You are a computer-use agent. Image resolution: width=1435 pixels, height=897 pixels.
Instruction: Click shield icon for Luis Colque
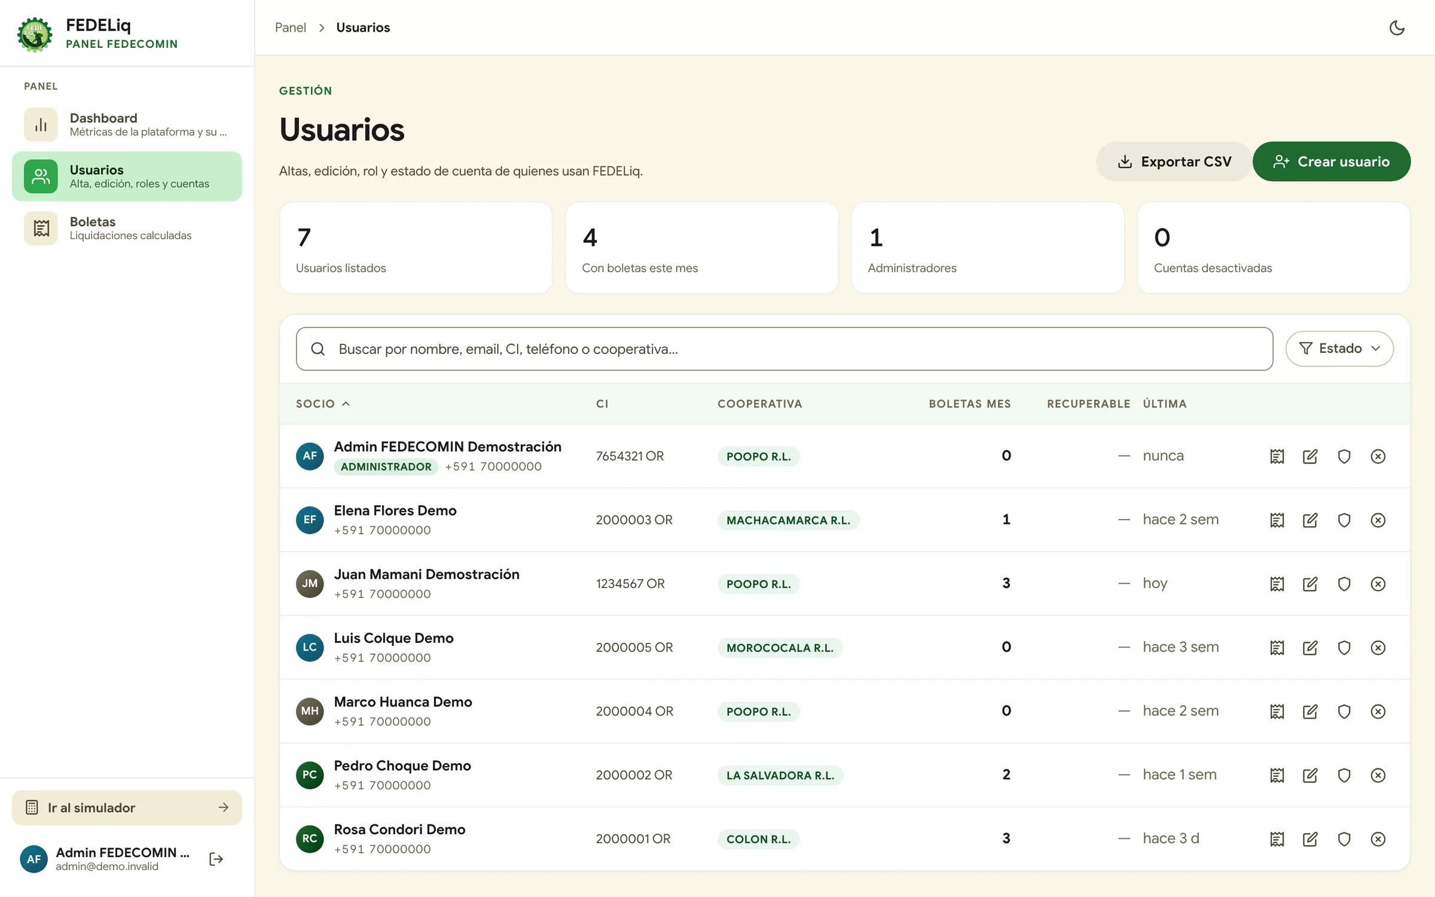1344,648
